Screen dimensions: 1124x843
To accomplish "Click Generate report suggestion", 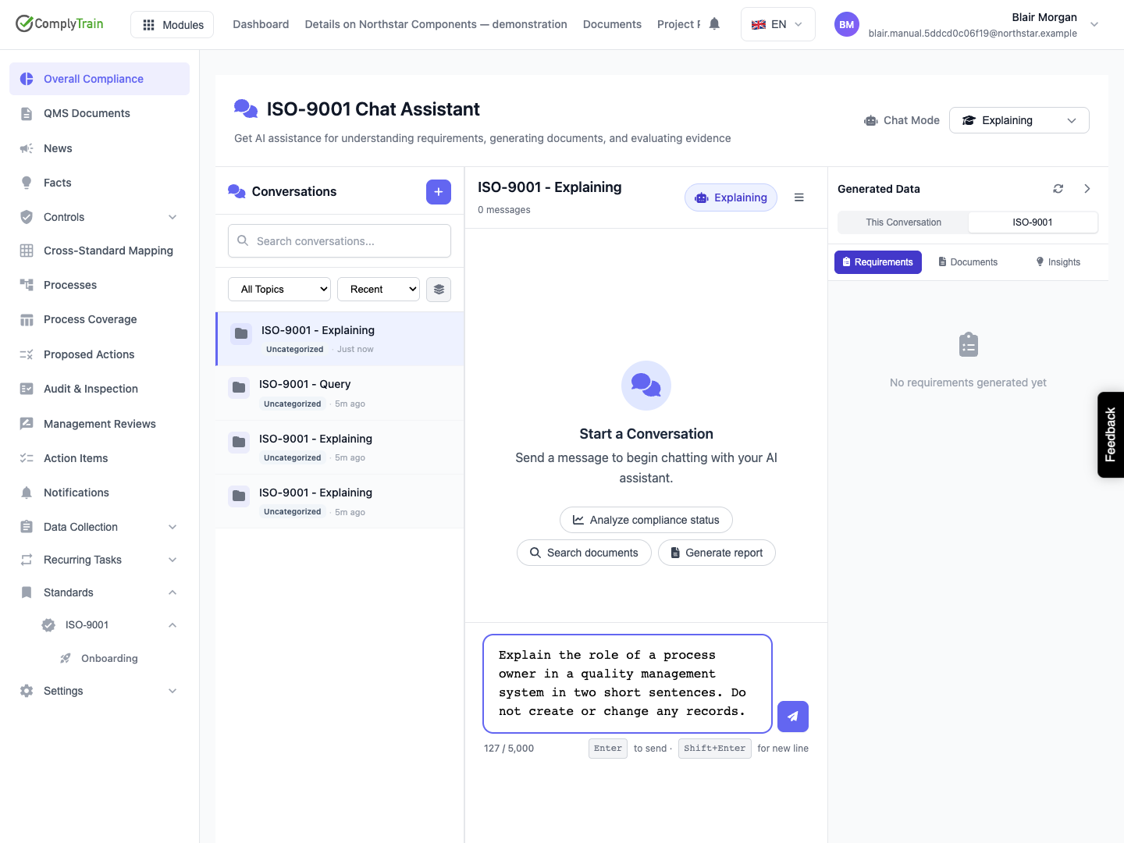I will [x=717, y=553].
